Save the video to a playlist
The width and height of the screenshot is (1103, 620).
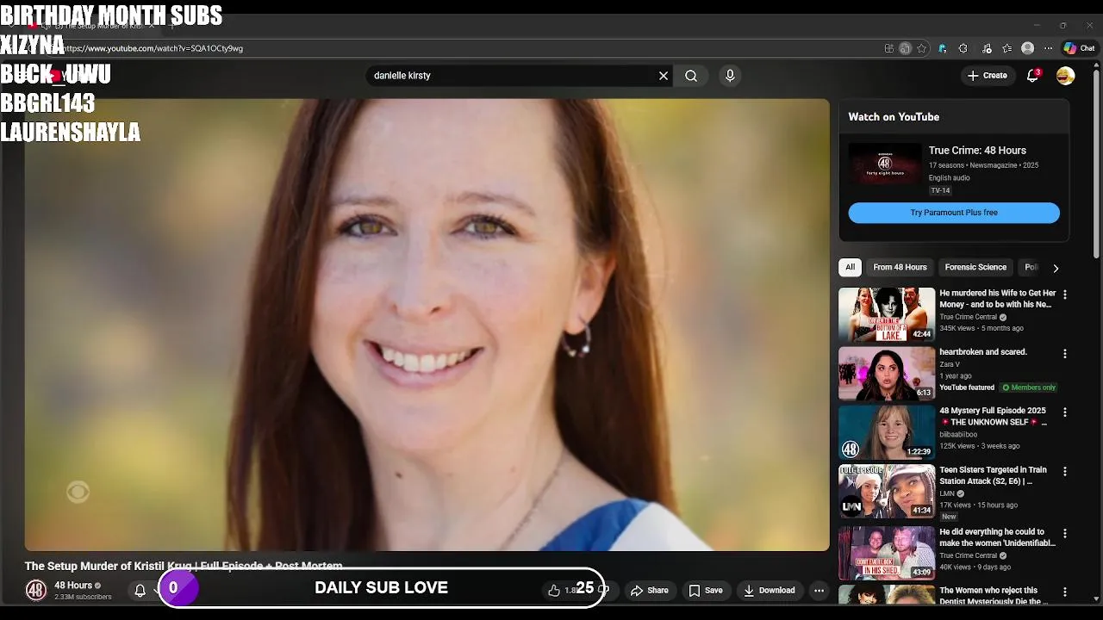(705, 591)
